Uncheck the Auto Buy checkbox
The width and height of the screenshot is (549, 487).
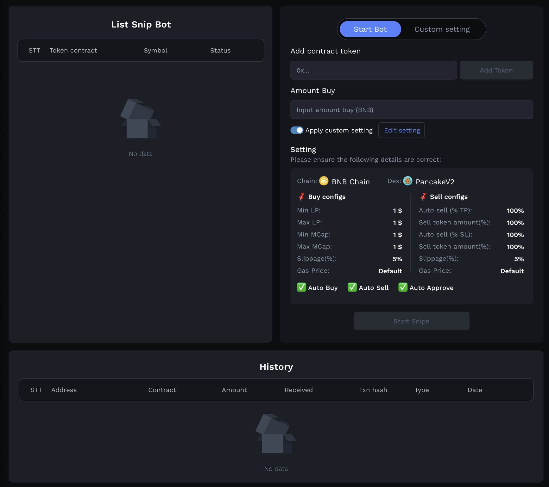pyautogui.click(x=301, y=287)
